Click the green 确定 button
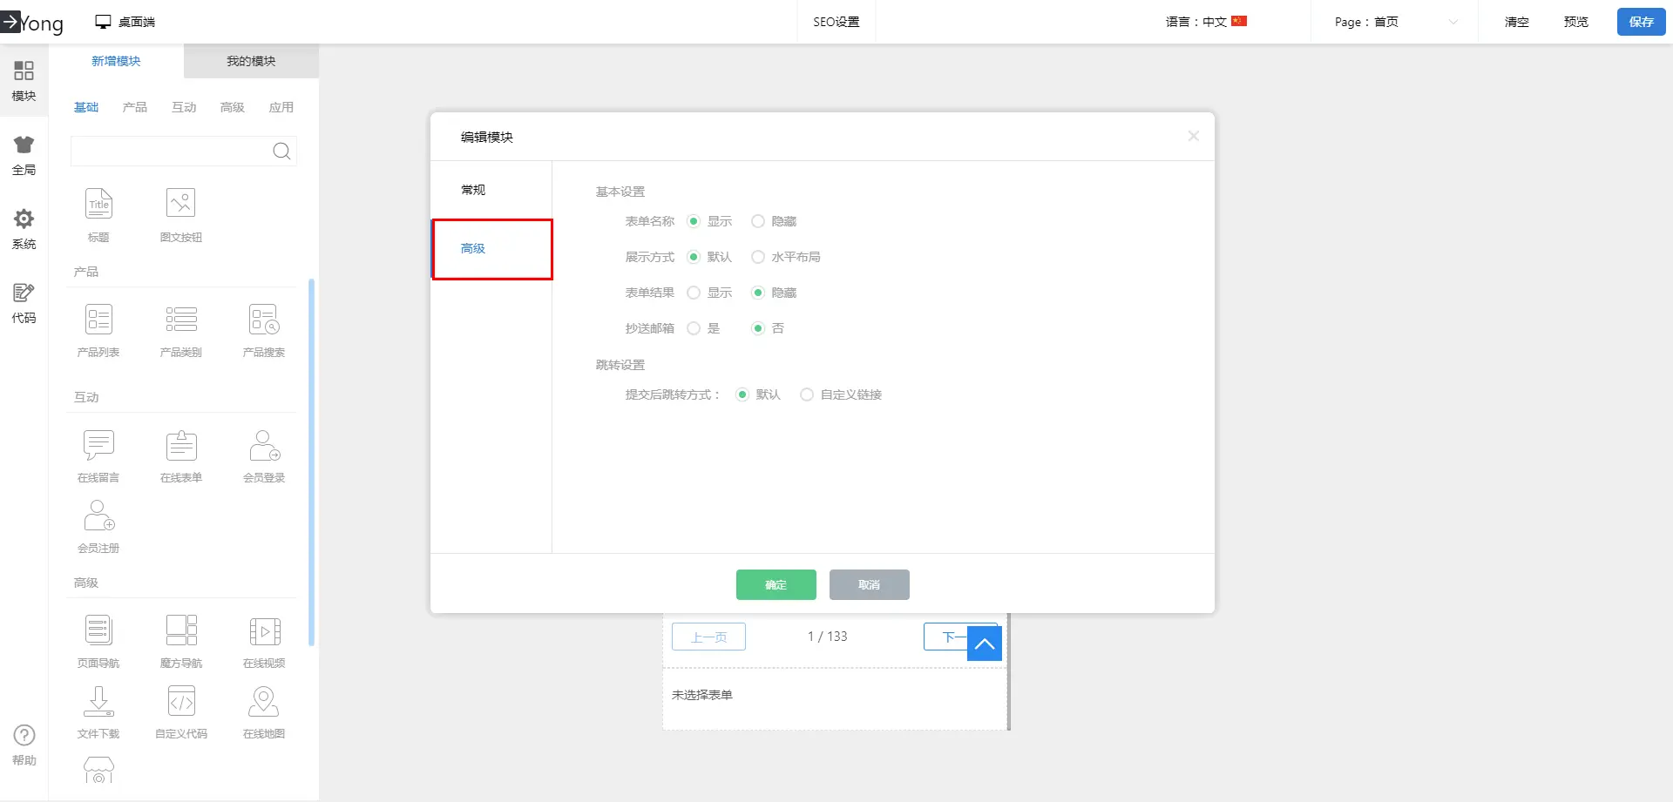 coord(776,585)
